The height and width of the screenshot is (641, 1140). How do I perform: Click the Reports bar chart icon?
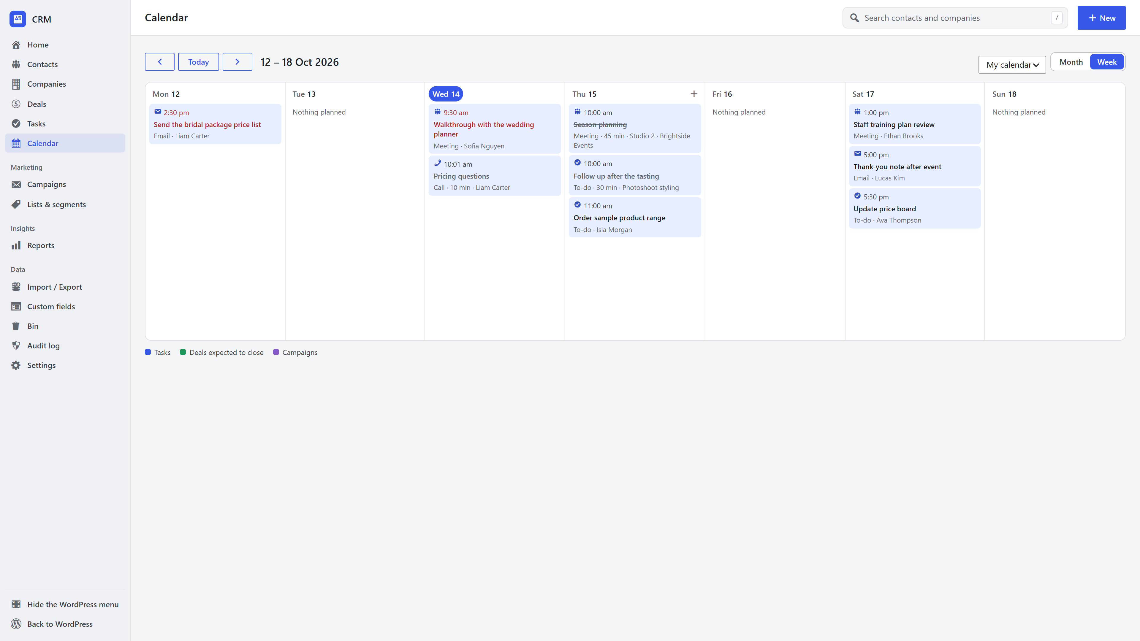click(x=16, y=245)
